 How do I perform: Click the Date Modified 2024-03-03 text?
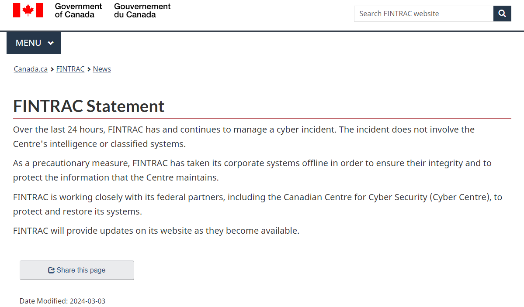62,300
